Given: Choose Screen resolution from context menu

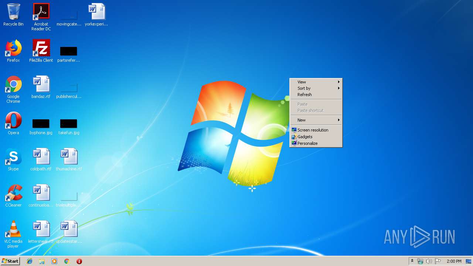Looking at the screenshot, I should [x=316, y=130].
